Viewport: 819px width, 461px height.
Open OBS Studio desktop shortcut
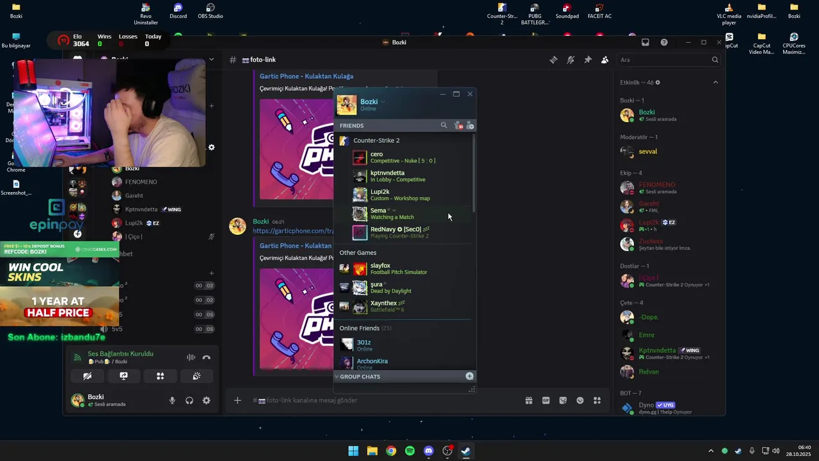pyautogui.click(x=211, y=11)
